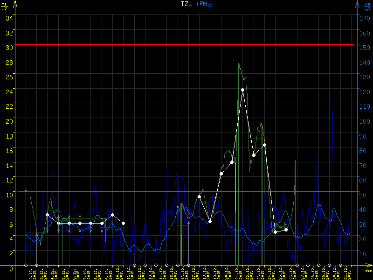This screenshot has width=373, height=280.
Task: Click the 'den' label at the time axis end
Action: click(x=368, y=271)
